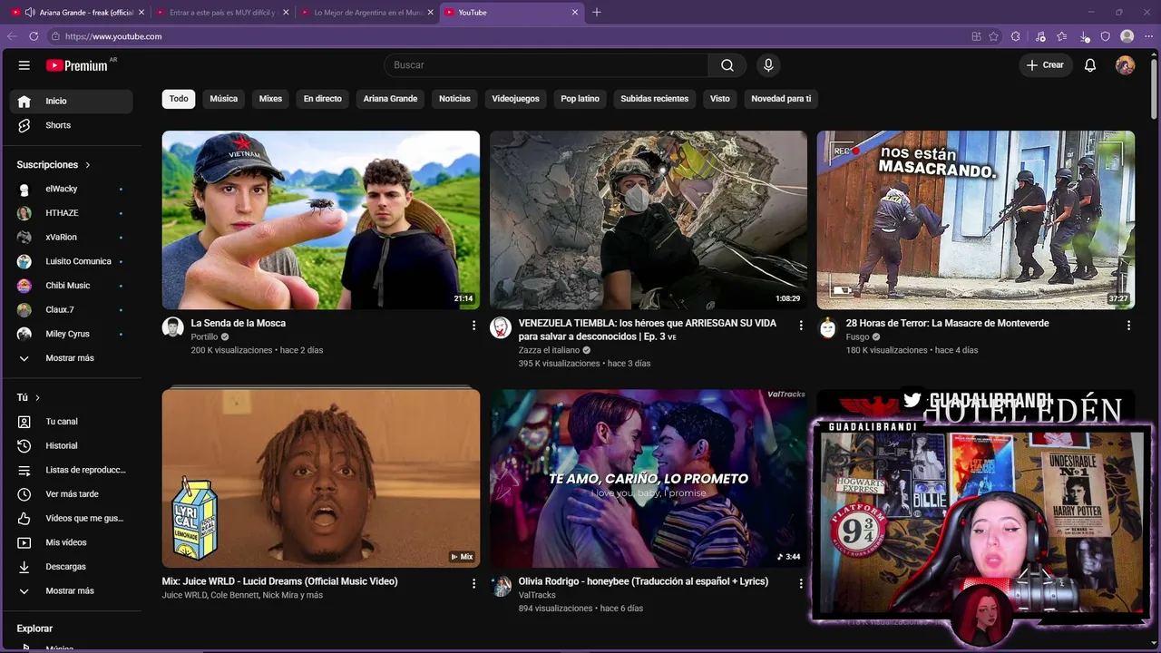Open Inicio in the sidebar
This screenshot has height=653, width=1161.
pyautogui.click(x=72, y=102)
